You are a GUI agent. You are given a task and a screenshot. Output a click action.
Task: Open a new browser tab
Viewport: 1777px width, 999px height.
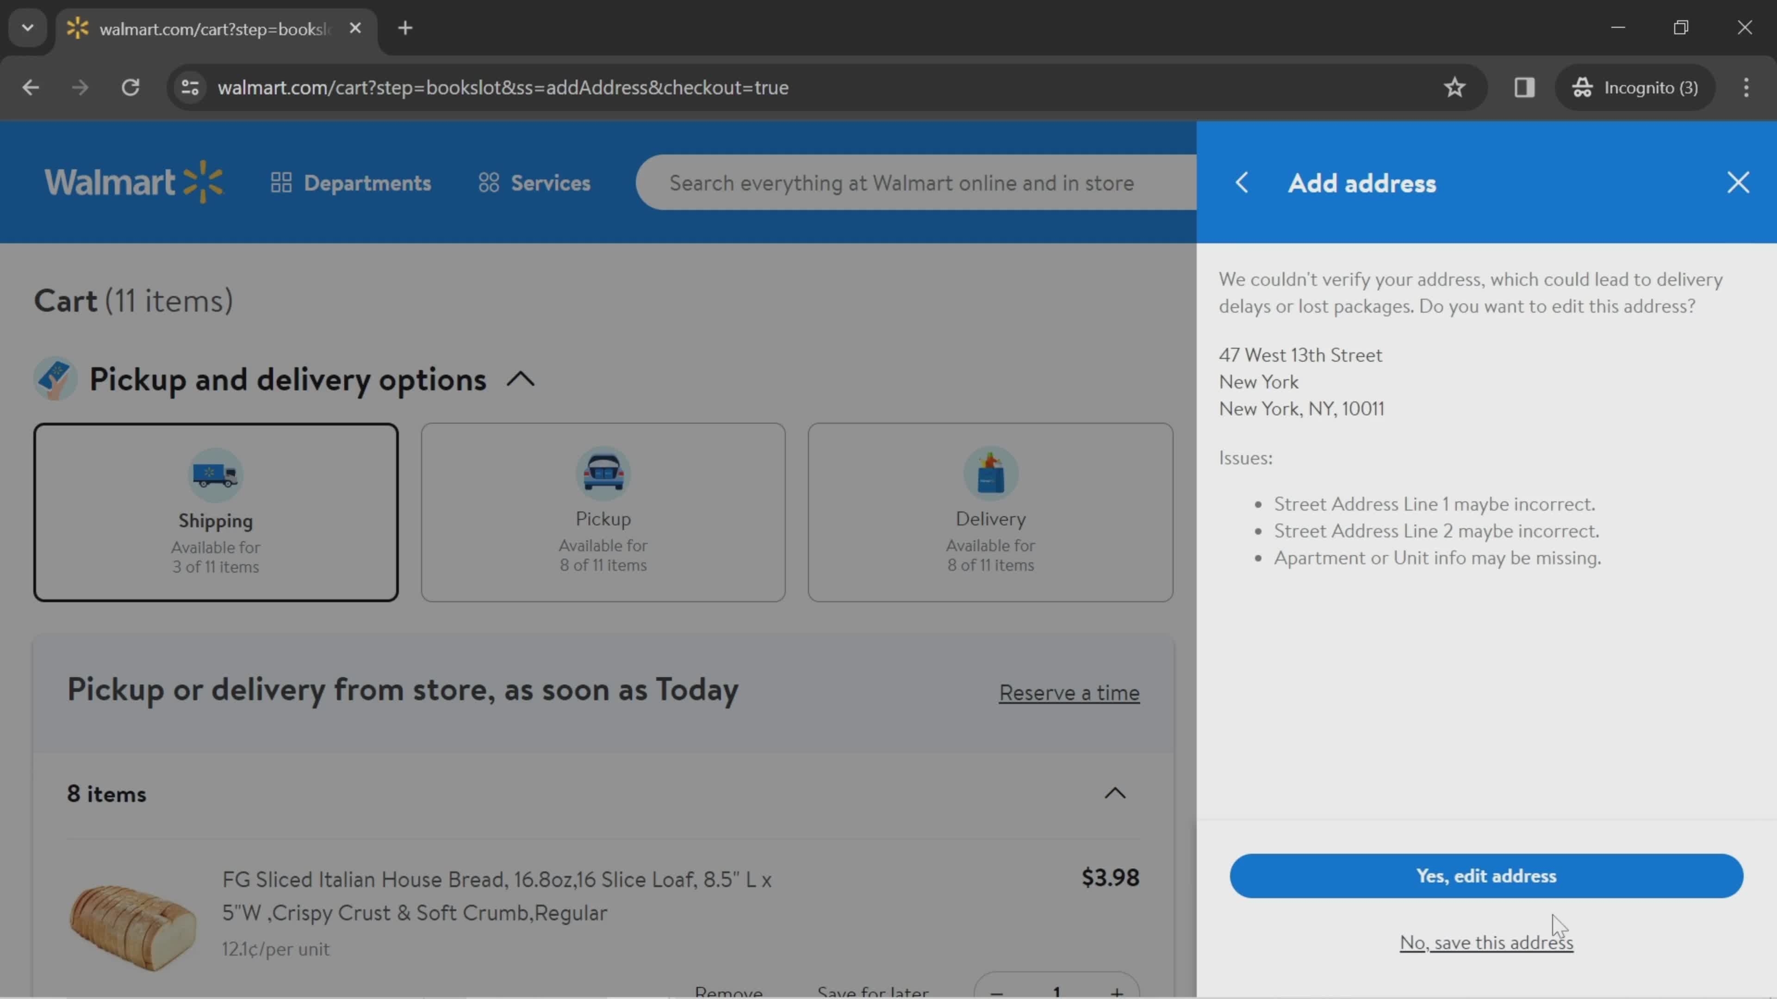[406, 28]
